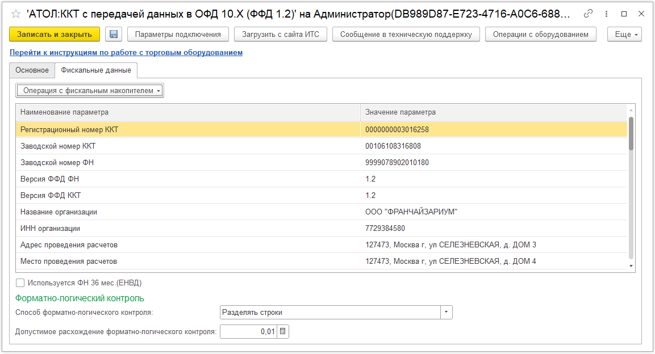The image size is (655, 354).
Task: Expand 'Операция с фискальным накопителем' dropdown
Action: pyautogui.click(x=90, y=90)
